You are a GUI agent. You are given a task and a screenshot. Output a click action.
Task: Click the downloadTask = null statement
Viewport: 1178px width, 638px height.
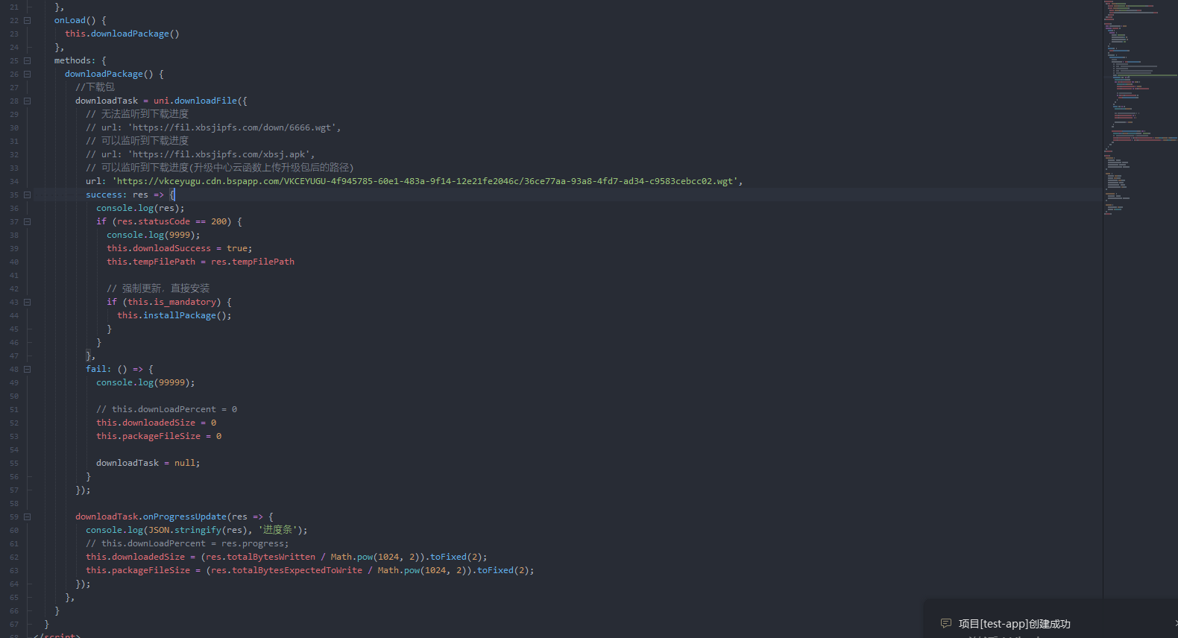pos(148,463)
